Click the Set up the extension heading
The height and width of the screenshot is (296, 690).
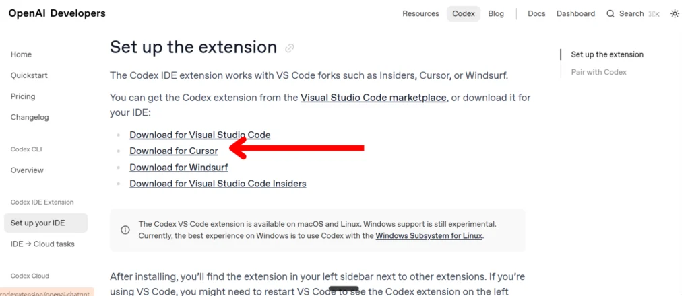point(193,47)
